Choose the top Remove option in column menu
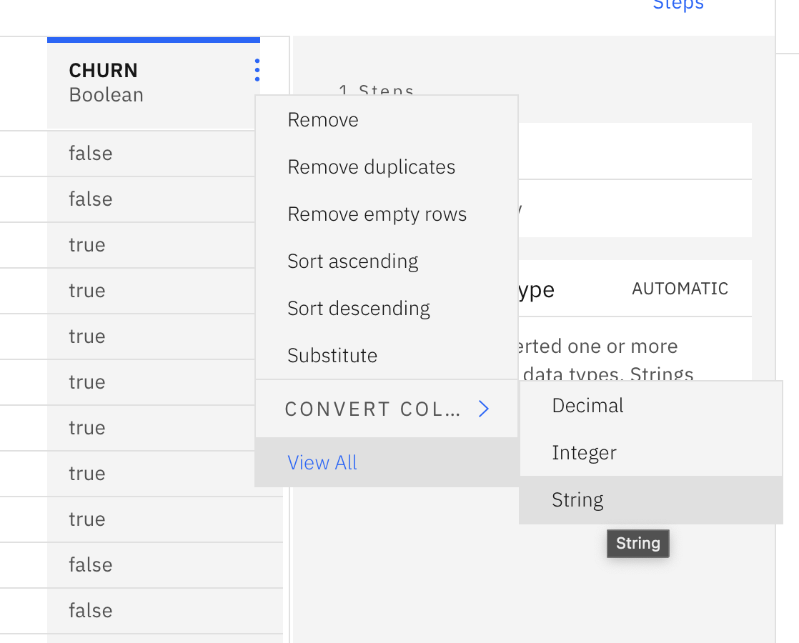The height and width of the screenshot is (643, 799). coord(323,120)
